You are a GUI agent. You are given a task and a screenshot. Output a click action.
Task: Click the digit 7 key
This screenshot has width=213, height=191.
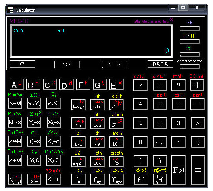pos(140,85)
